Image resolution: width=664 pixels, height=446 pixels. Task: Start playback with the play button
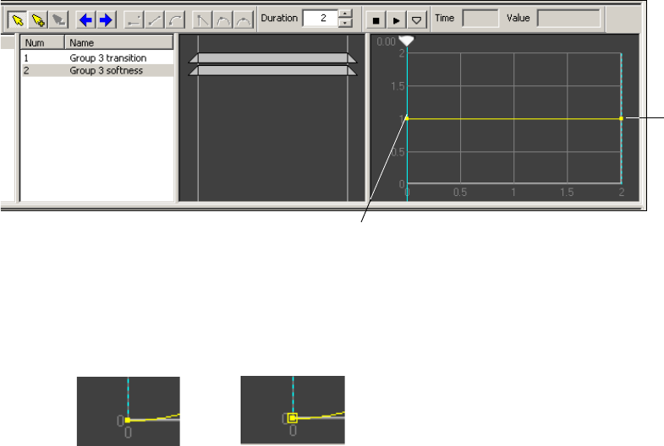396,20
